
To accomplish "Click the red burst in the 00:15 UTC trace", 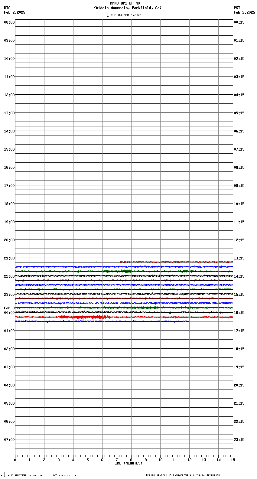I will 85,317.
